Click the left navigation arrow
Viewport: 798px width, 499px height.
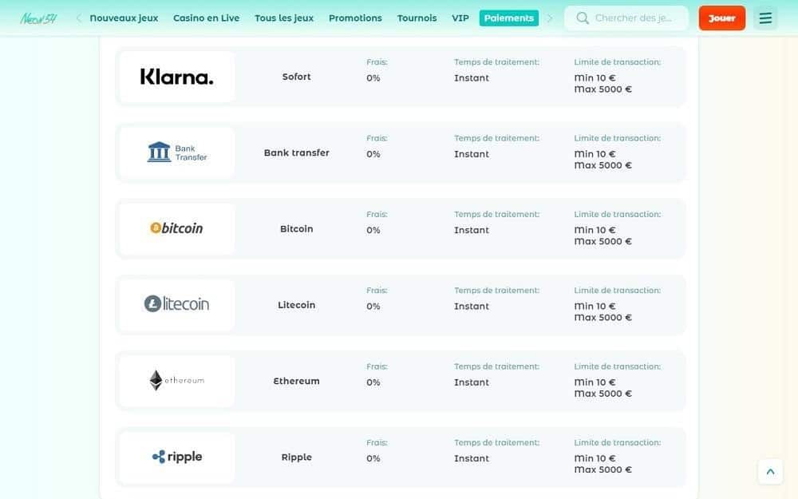click(78, 18)
